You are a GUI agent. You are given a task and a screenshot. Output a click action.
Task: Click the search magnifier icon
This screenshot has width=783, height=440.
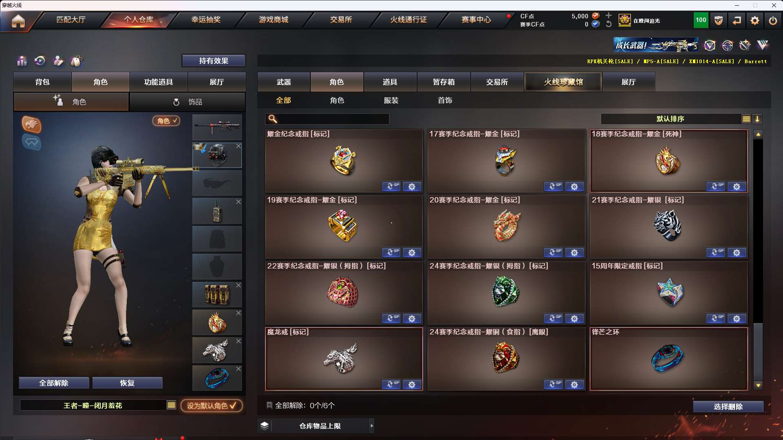click(273, 119)
